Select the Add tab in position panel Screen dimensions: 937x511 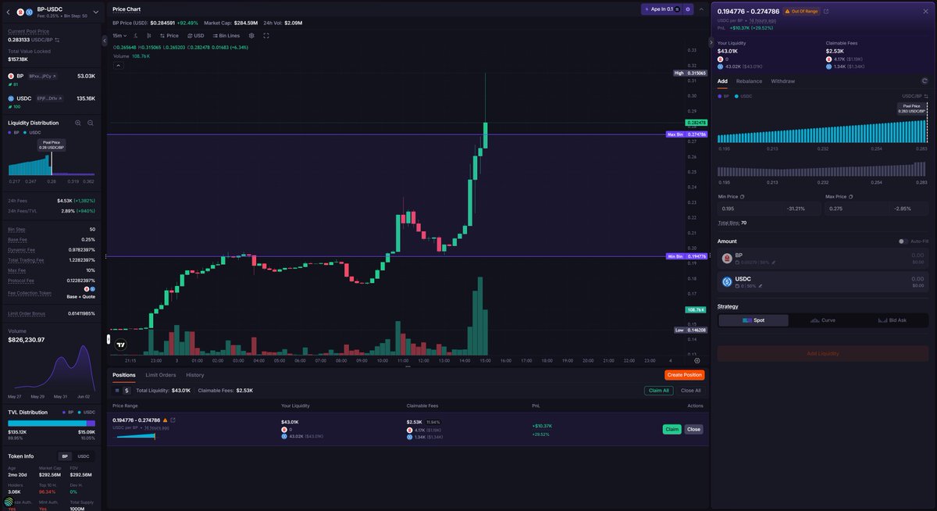[x=722, y=81]
